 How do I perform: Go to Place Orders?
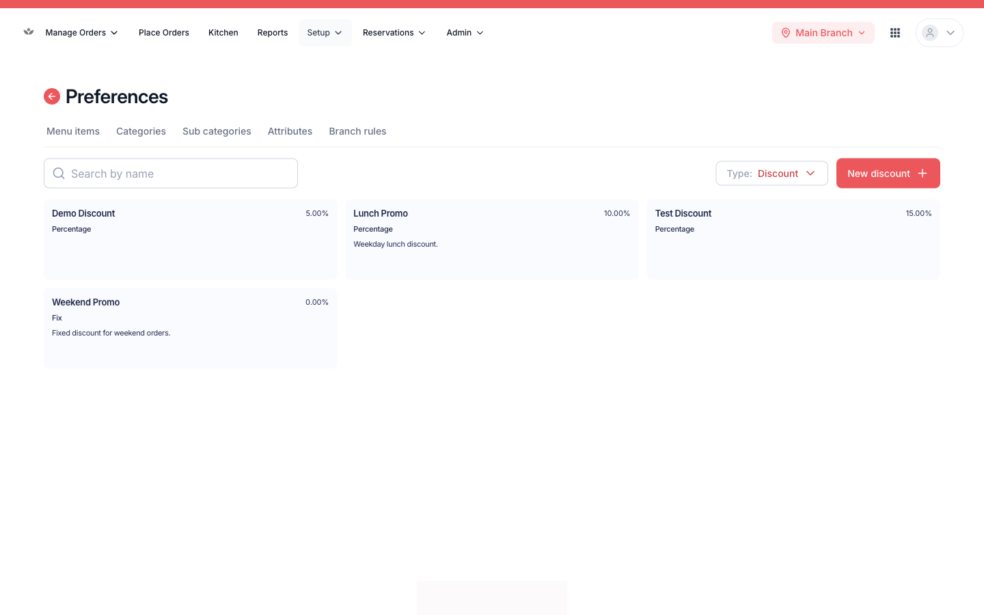pyautogui.click(x=164, y=33)
